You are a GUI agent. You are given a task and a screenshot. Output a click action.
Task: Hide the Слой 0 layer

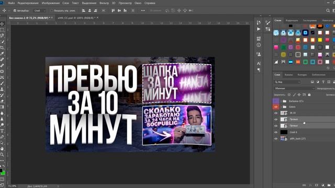click(x=276, y=132)
